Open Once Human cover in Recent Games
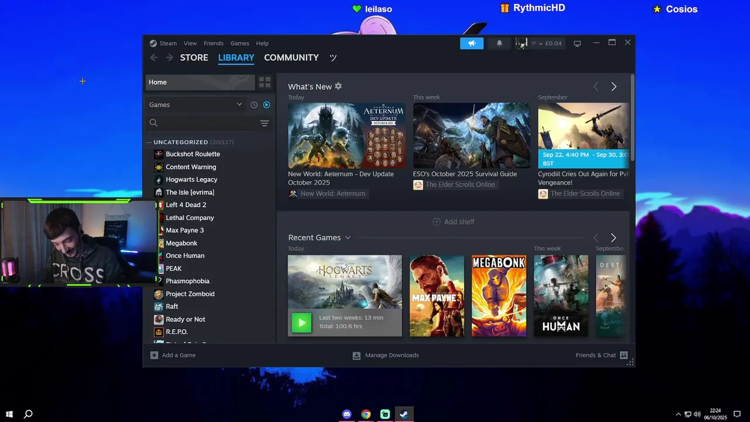 pyautogui.click(x=561, y=296)
